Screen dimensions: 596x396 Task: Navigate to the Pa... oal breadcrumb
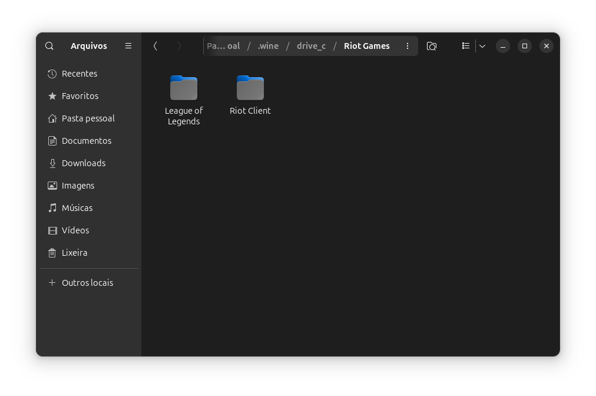click(x=223, y=46)
